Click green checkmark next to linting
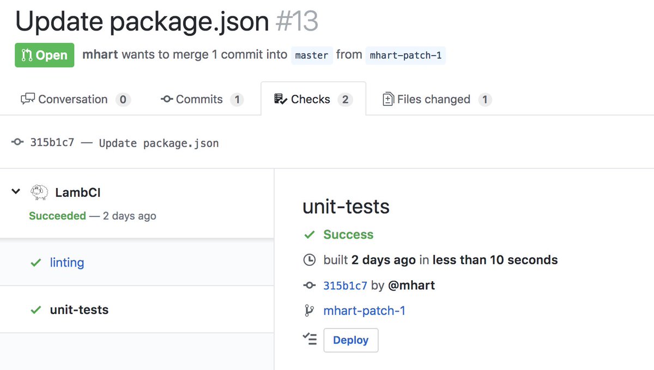Viewport: 654px width, 370px height. point(36,263)
